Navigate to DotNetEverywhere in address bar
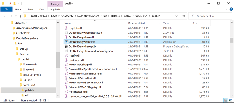The height and width of the screenshot is (103, 234). click(x=88, y=16)
